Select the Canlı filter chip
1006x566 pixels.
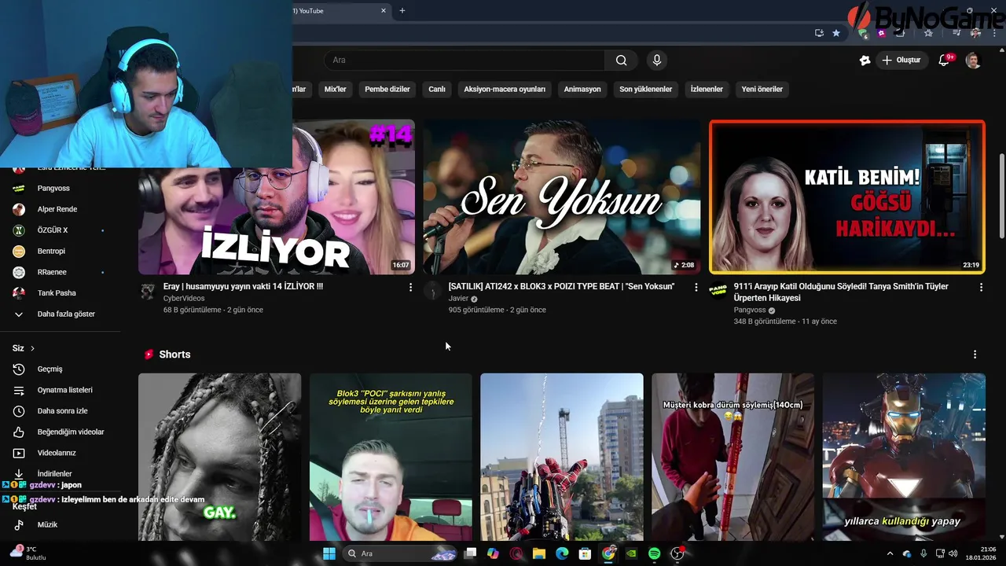tap(437, 89)
